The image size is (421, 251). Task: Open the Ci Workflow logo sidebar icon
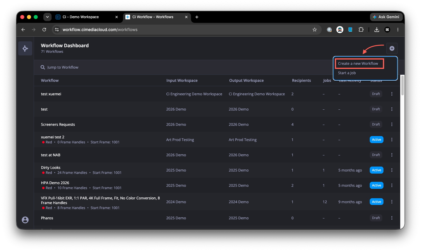(x=25, y=48)
